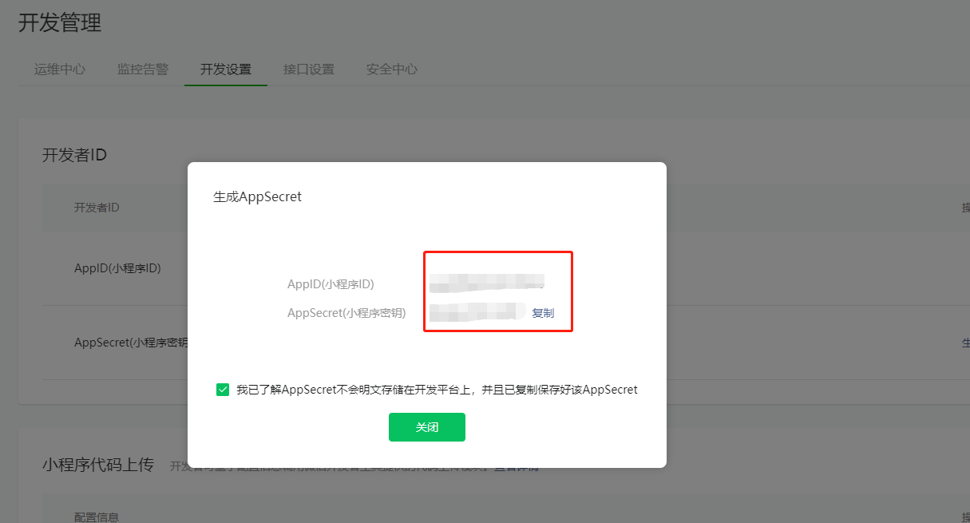This screenshot has width=970, height=523.
Task: Click the 生成AppSecret dialog title
Action: 257,196
